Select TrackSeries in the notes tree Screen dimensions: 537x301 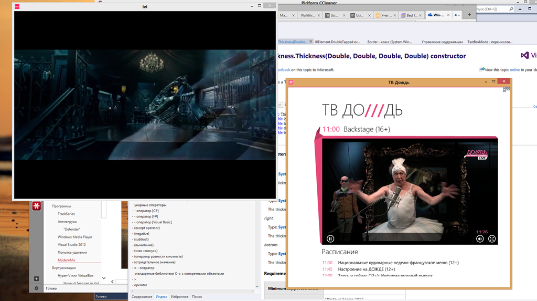coord(66,214)
